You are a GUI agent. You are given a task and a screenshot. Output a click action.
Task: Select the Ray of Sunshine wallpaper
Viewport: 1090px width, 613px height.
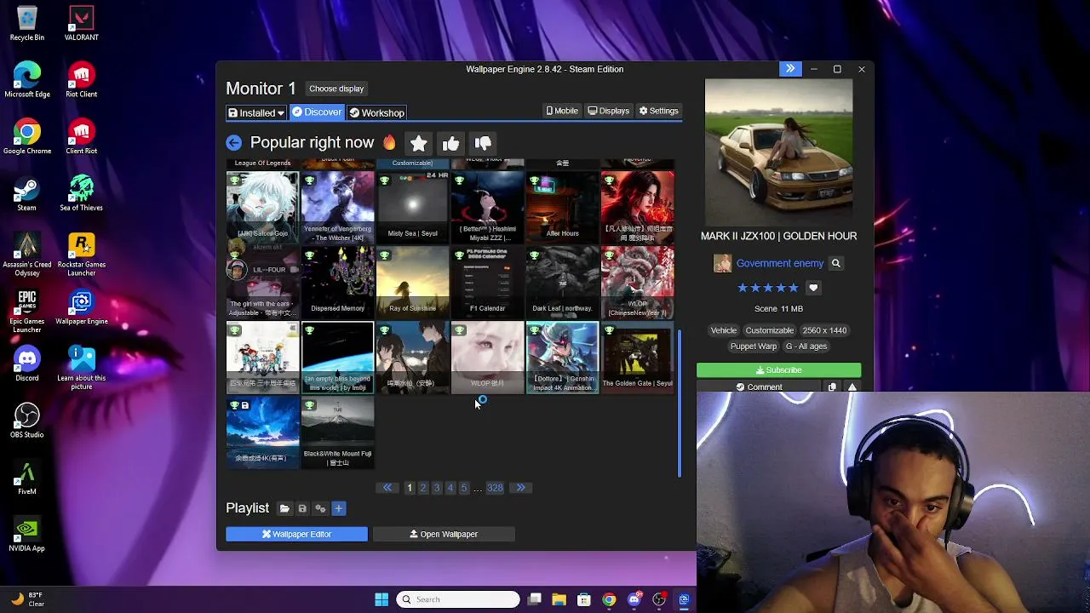point(412,283)
